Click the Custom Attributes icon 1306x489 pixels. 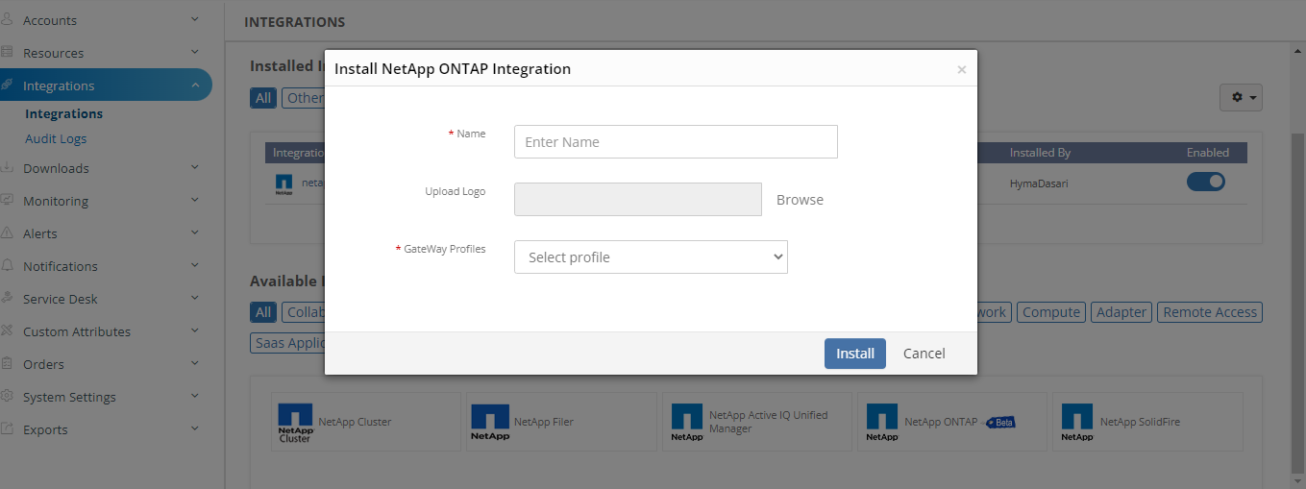tap(7, 330)
